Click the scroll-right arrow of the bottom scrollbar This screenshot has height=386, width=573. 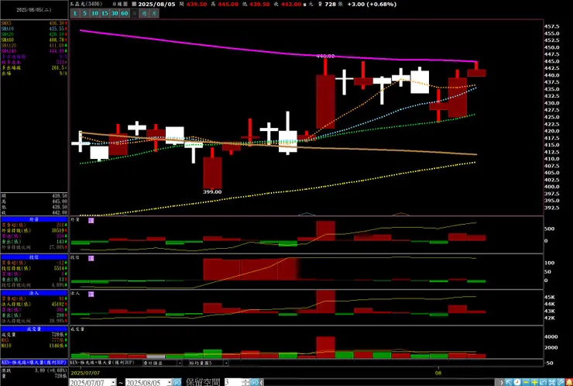point(502,382)
